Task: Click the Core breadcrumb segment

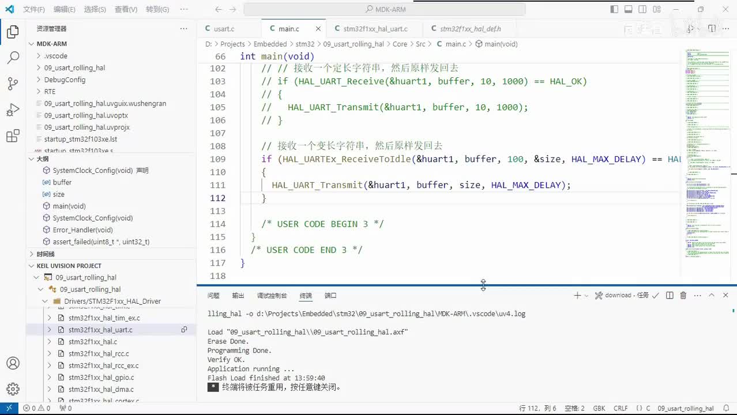Action: tap(400, 44)
